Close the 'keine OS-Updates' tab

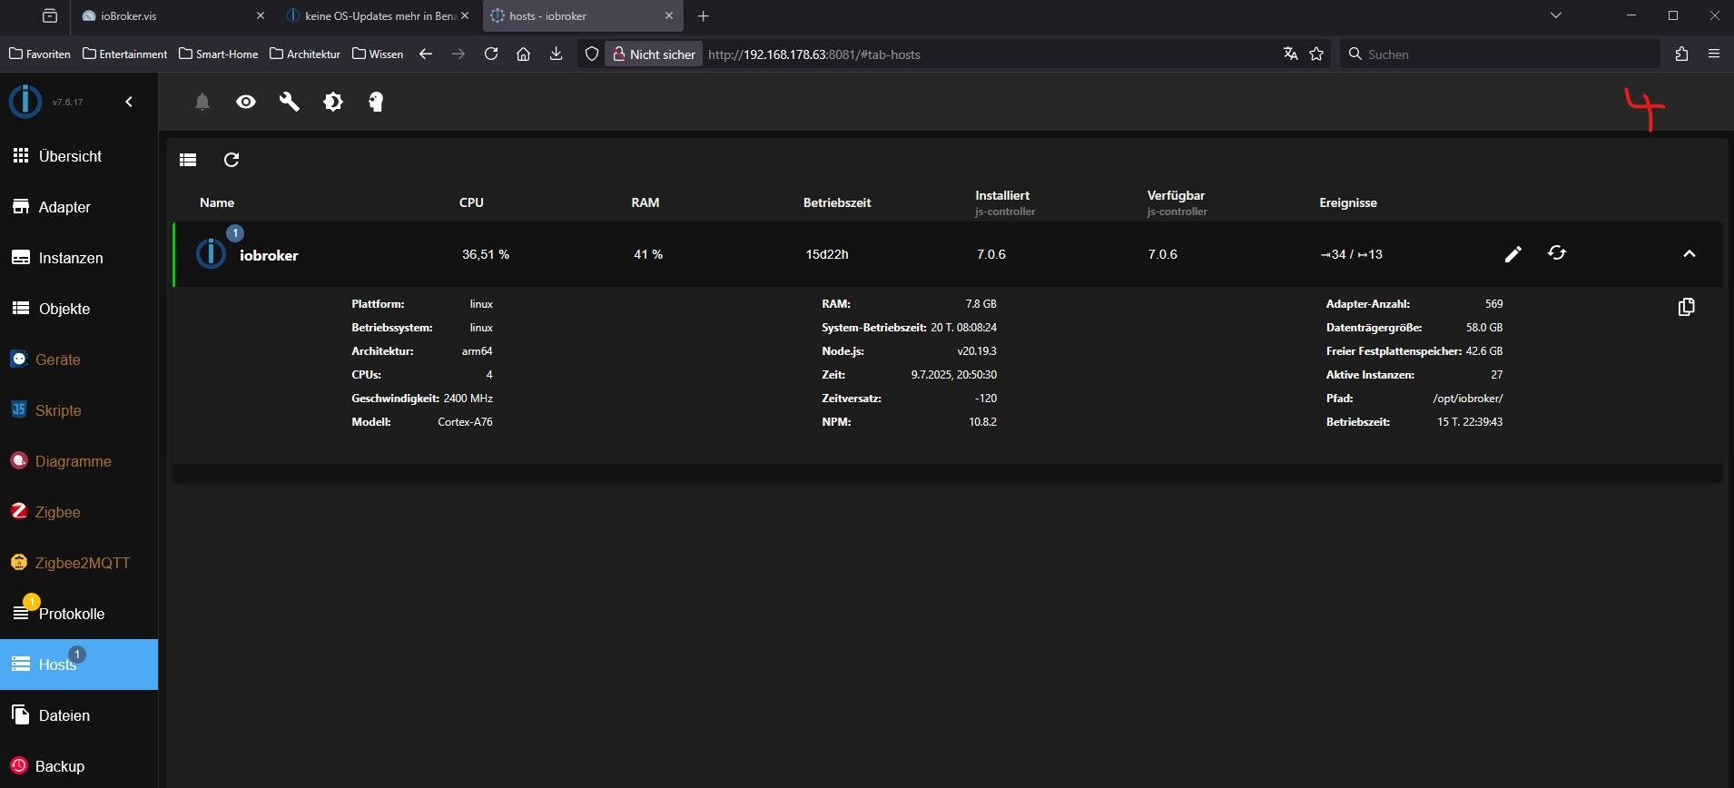(x=465, y=15)
